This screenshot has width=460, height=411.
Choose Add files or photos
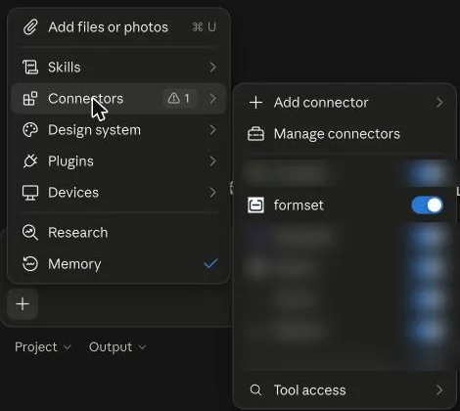click(x=119, y=27)
